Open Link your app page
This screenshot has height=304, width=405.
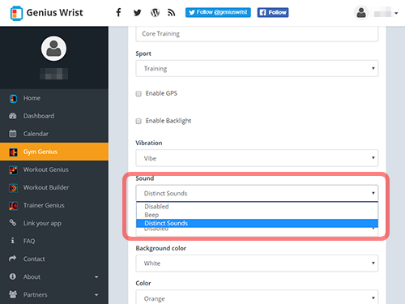(54, 223)
